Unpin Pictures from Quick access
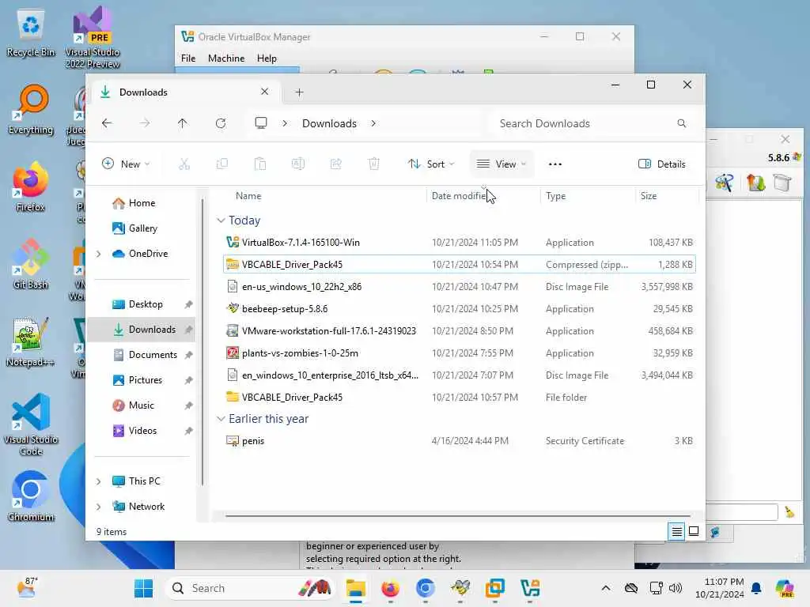Viewport: 810px width, 607px height. tap(188, 380)
